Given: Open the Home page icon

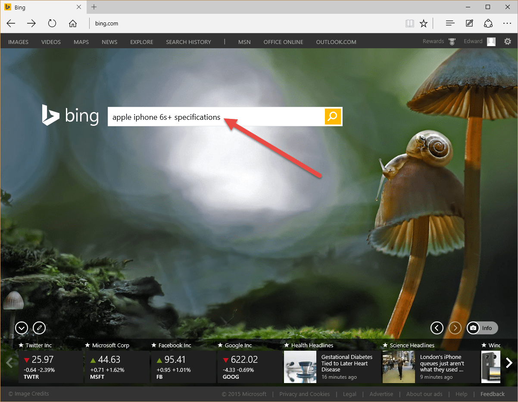Looking at the screenshot, I should click(x=73, y=23).
